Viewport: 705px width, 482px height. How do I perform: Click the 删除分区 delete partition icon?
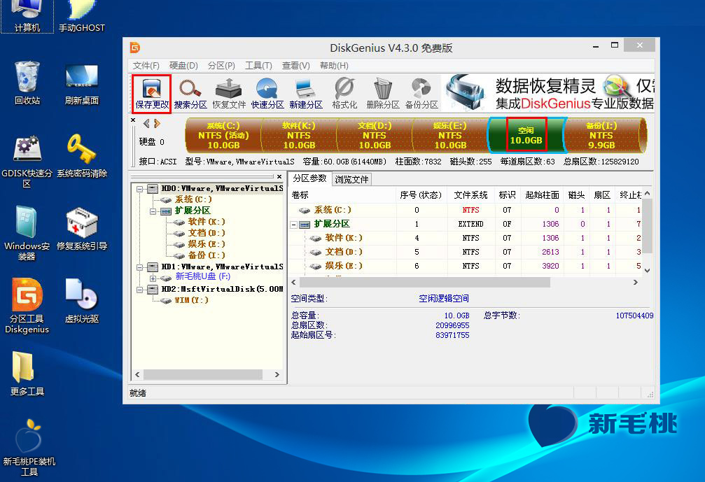click(x=383, y=94)
